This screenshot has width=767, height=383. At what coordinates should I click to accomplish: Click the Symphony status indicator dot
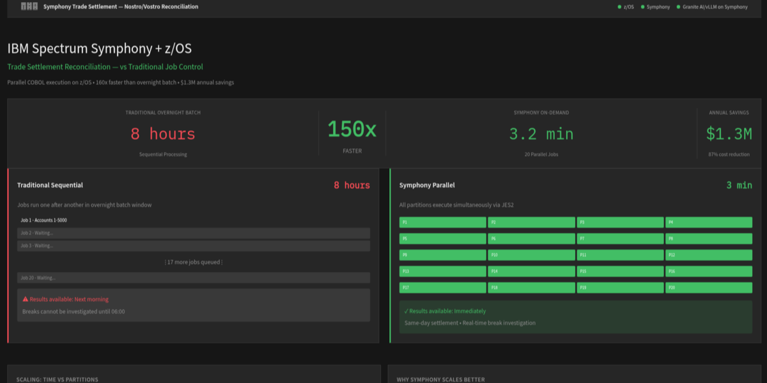click(x=642, y=7)
